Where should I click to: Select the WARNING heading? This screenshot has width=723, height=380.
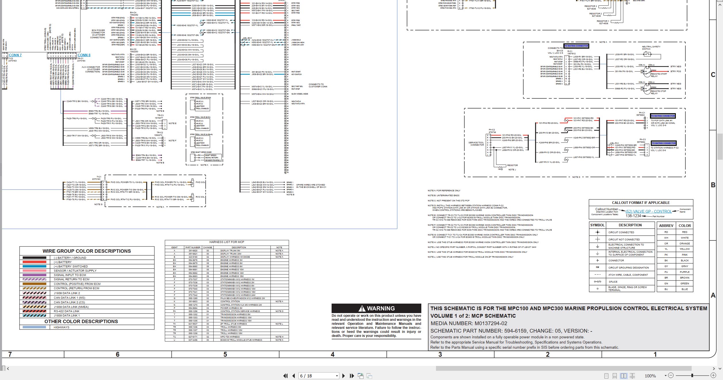coord(376,308)
